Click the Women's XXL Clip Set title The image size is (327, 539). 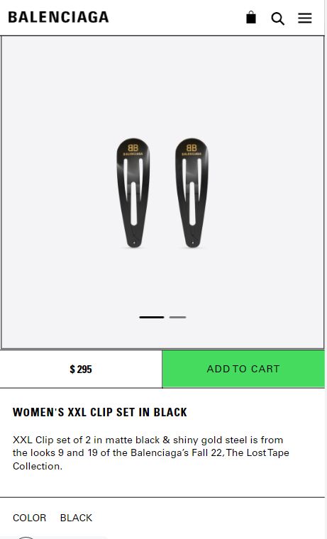tap(100, 412)
